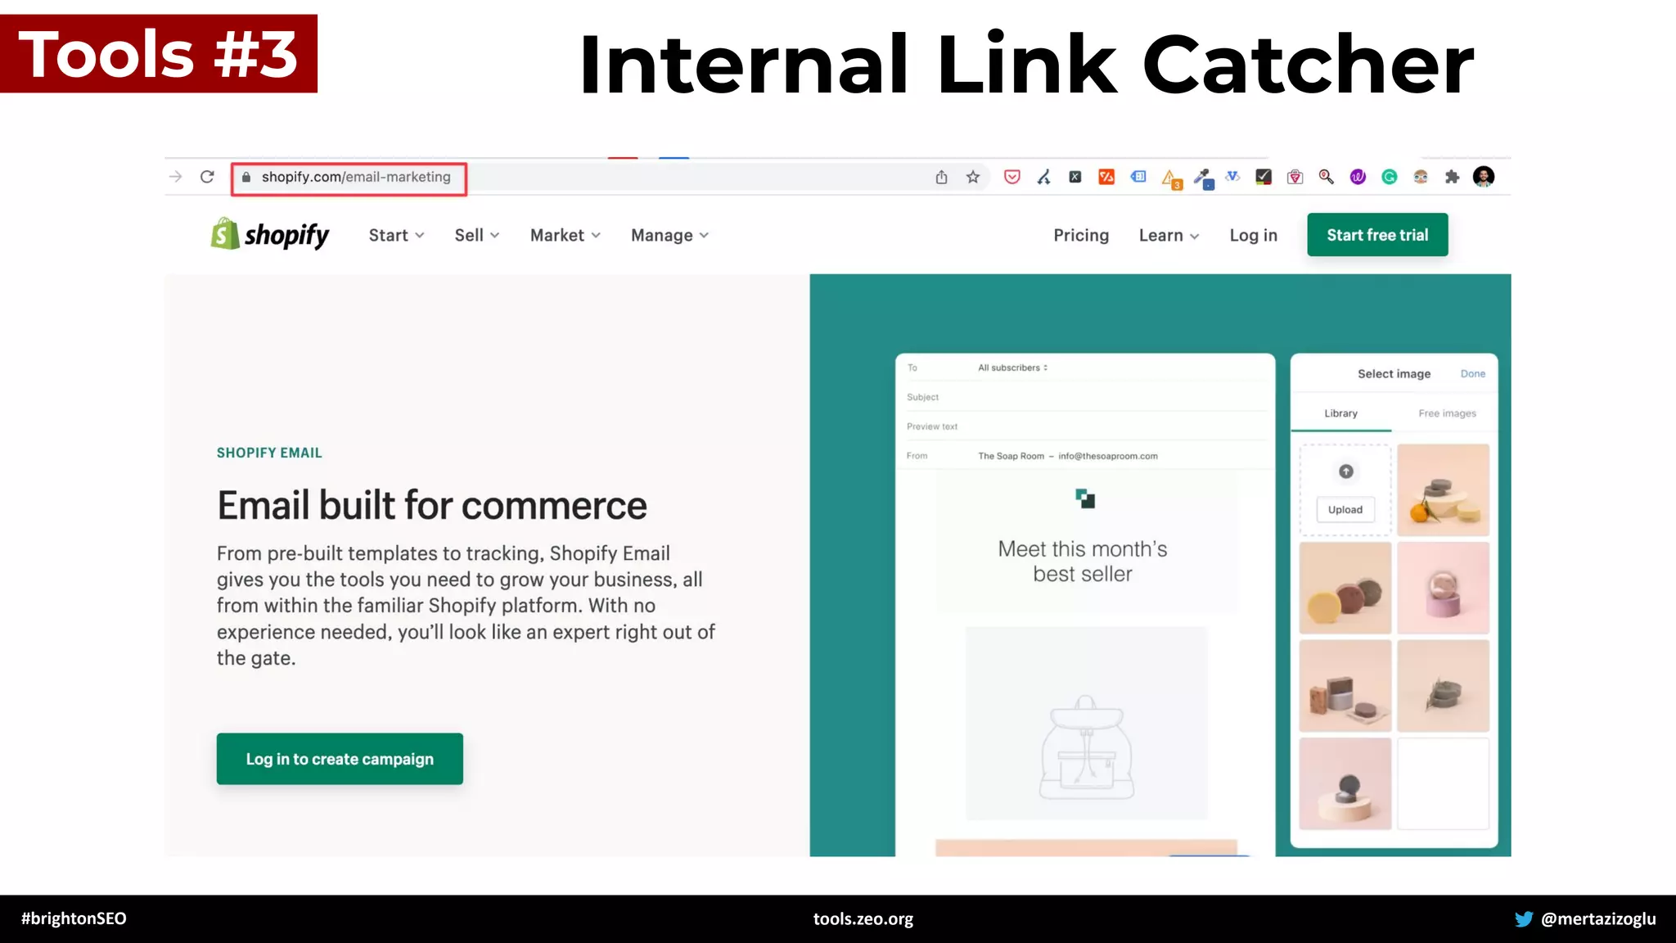The height and width of the screenshot is (943, 1676).
Task: Switch to the Free images tab
Action: tap(1447, 413)
